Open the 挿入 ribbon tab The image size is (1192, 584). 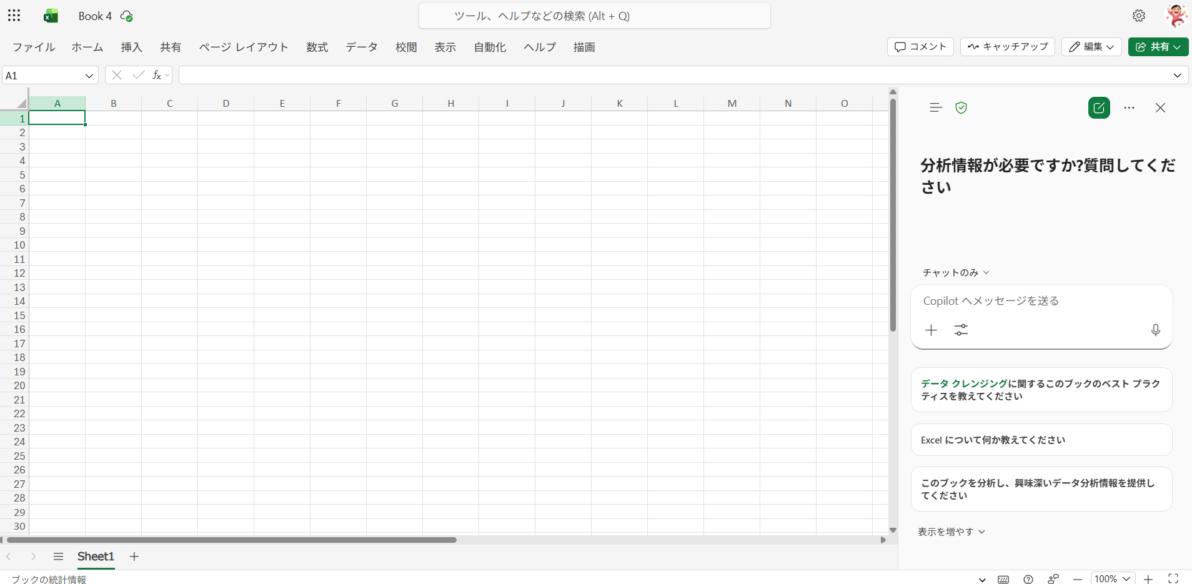point(131,47)
